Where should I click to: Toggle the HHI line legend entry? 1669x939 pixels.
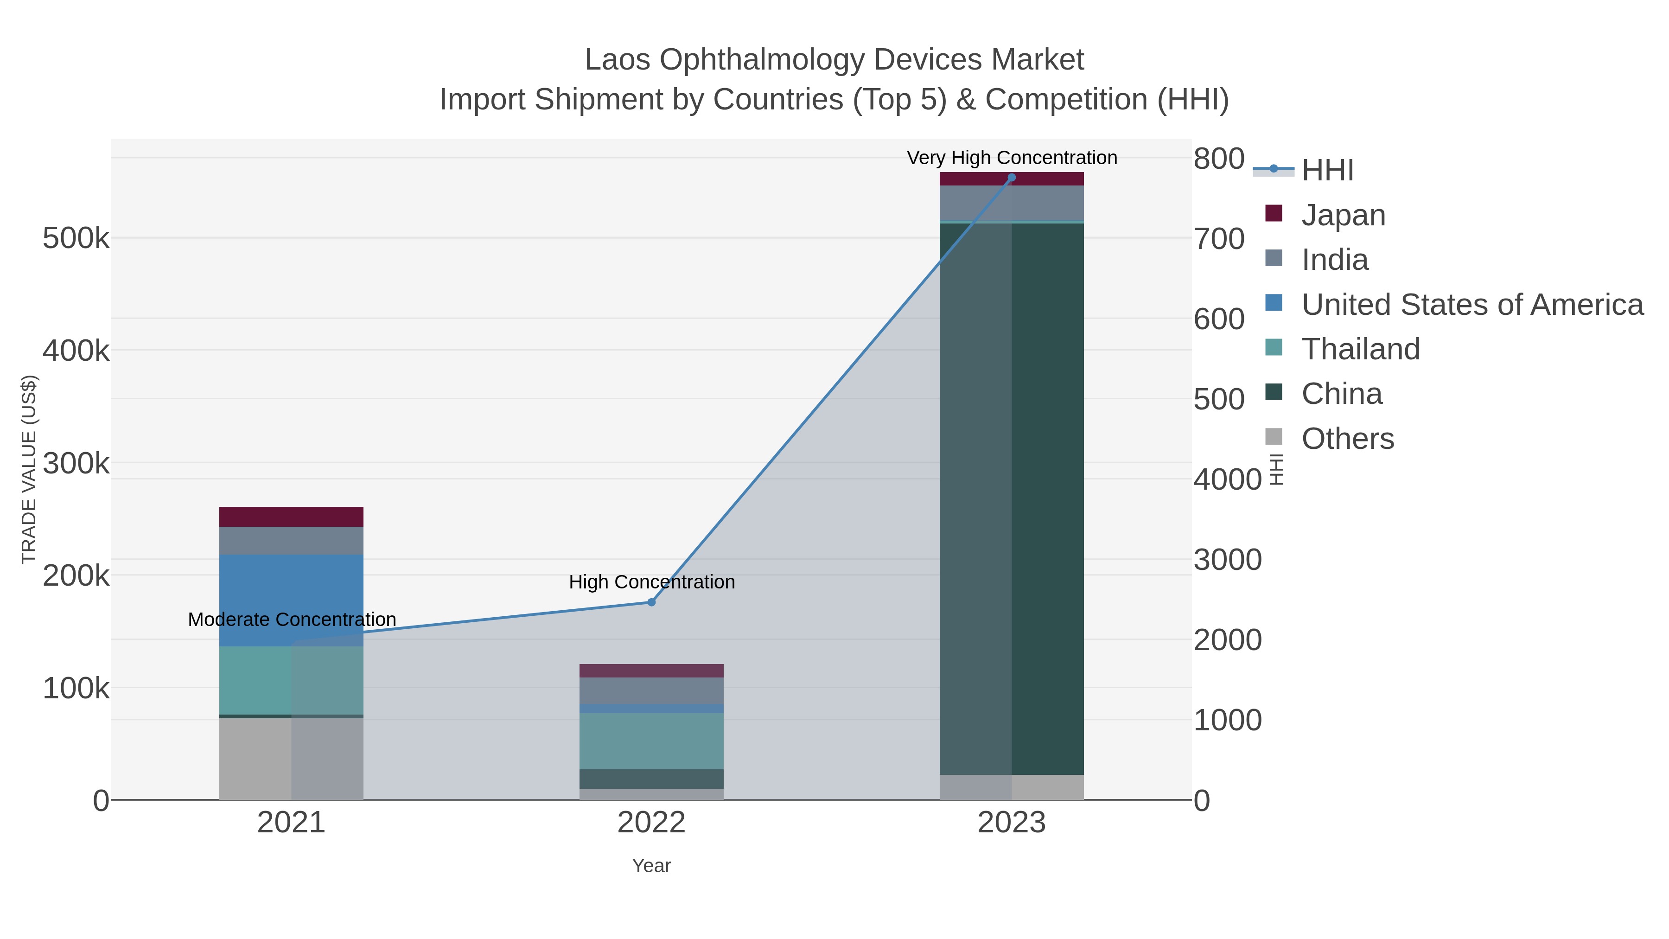[1303, 170]
